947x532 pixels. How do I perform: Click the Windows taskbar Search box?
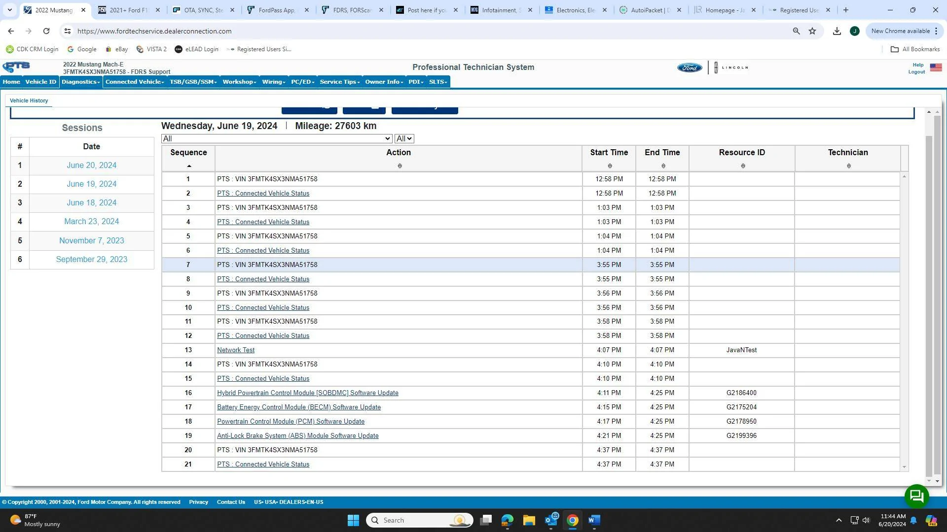tap(420, 520)
